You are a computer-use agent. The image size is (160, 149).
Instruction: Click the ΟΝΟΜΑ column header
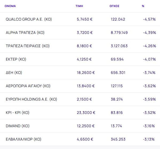(10, 6)
